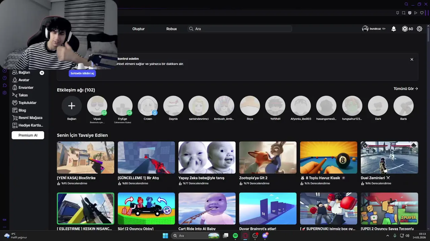Viewport: 430px width, 241px height.
Task: Open the Bir Atış game thumbnail
Action: 146,157
